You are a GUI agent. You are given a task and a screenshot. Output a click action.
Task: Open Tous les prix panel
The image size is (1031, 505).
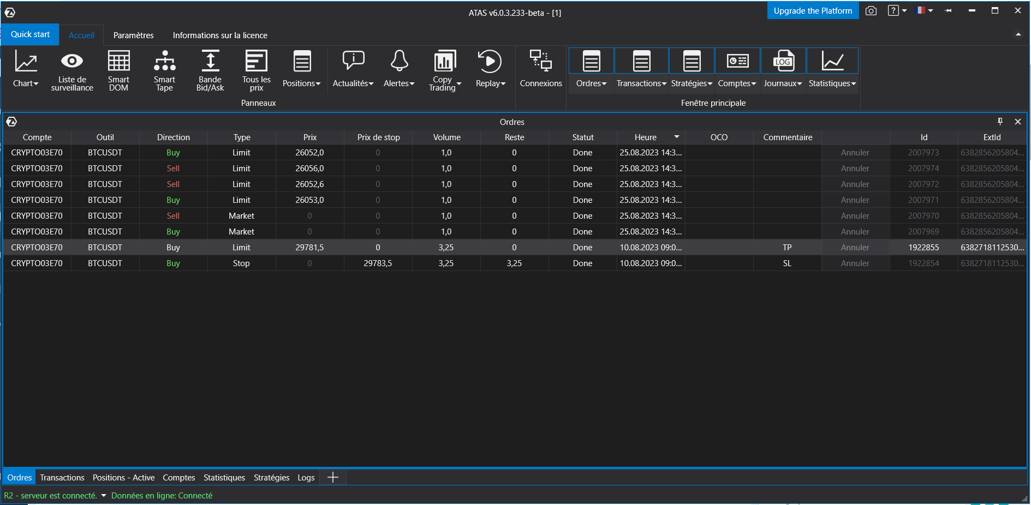[256, 61]
